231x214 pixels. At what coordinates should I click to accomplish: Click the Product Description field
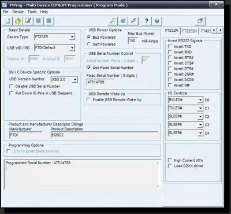pyautogui.click(x=105, y=135)
